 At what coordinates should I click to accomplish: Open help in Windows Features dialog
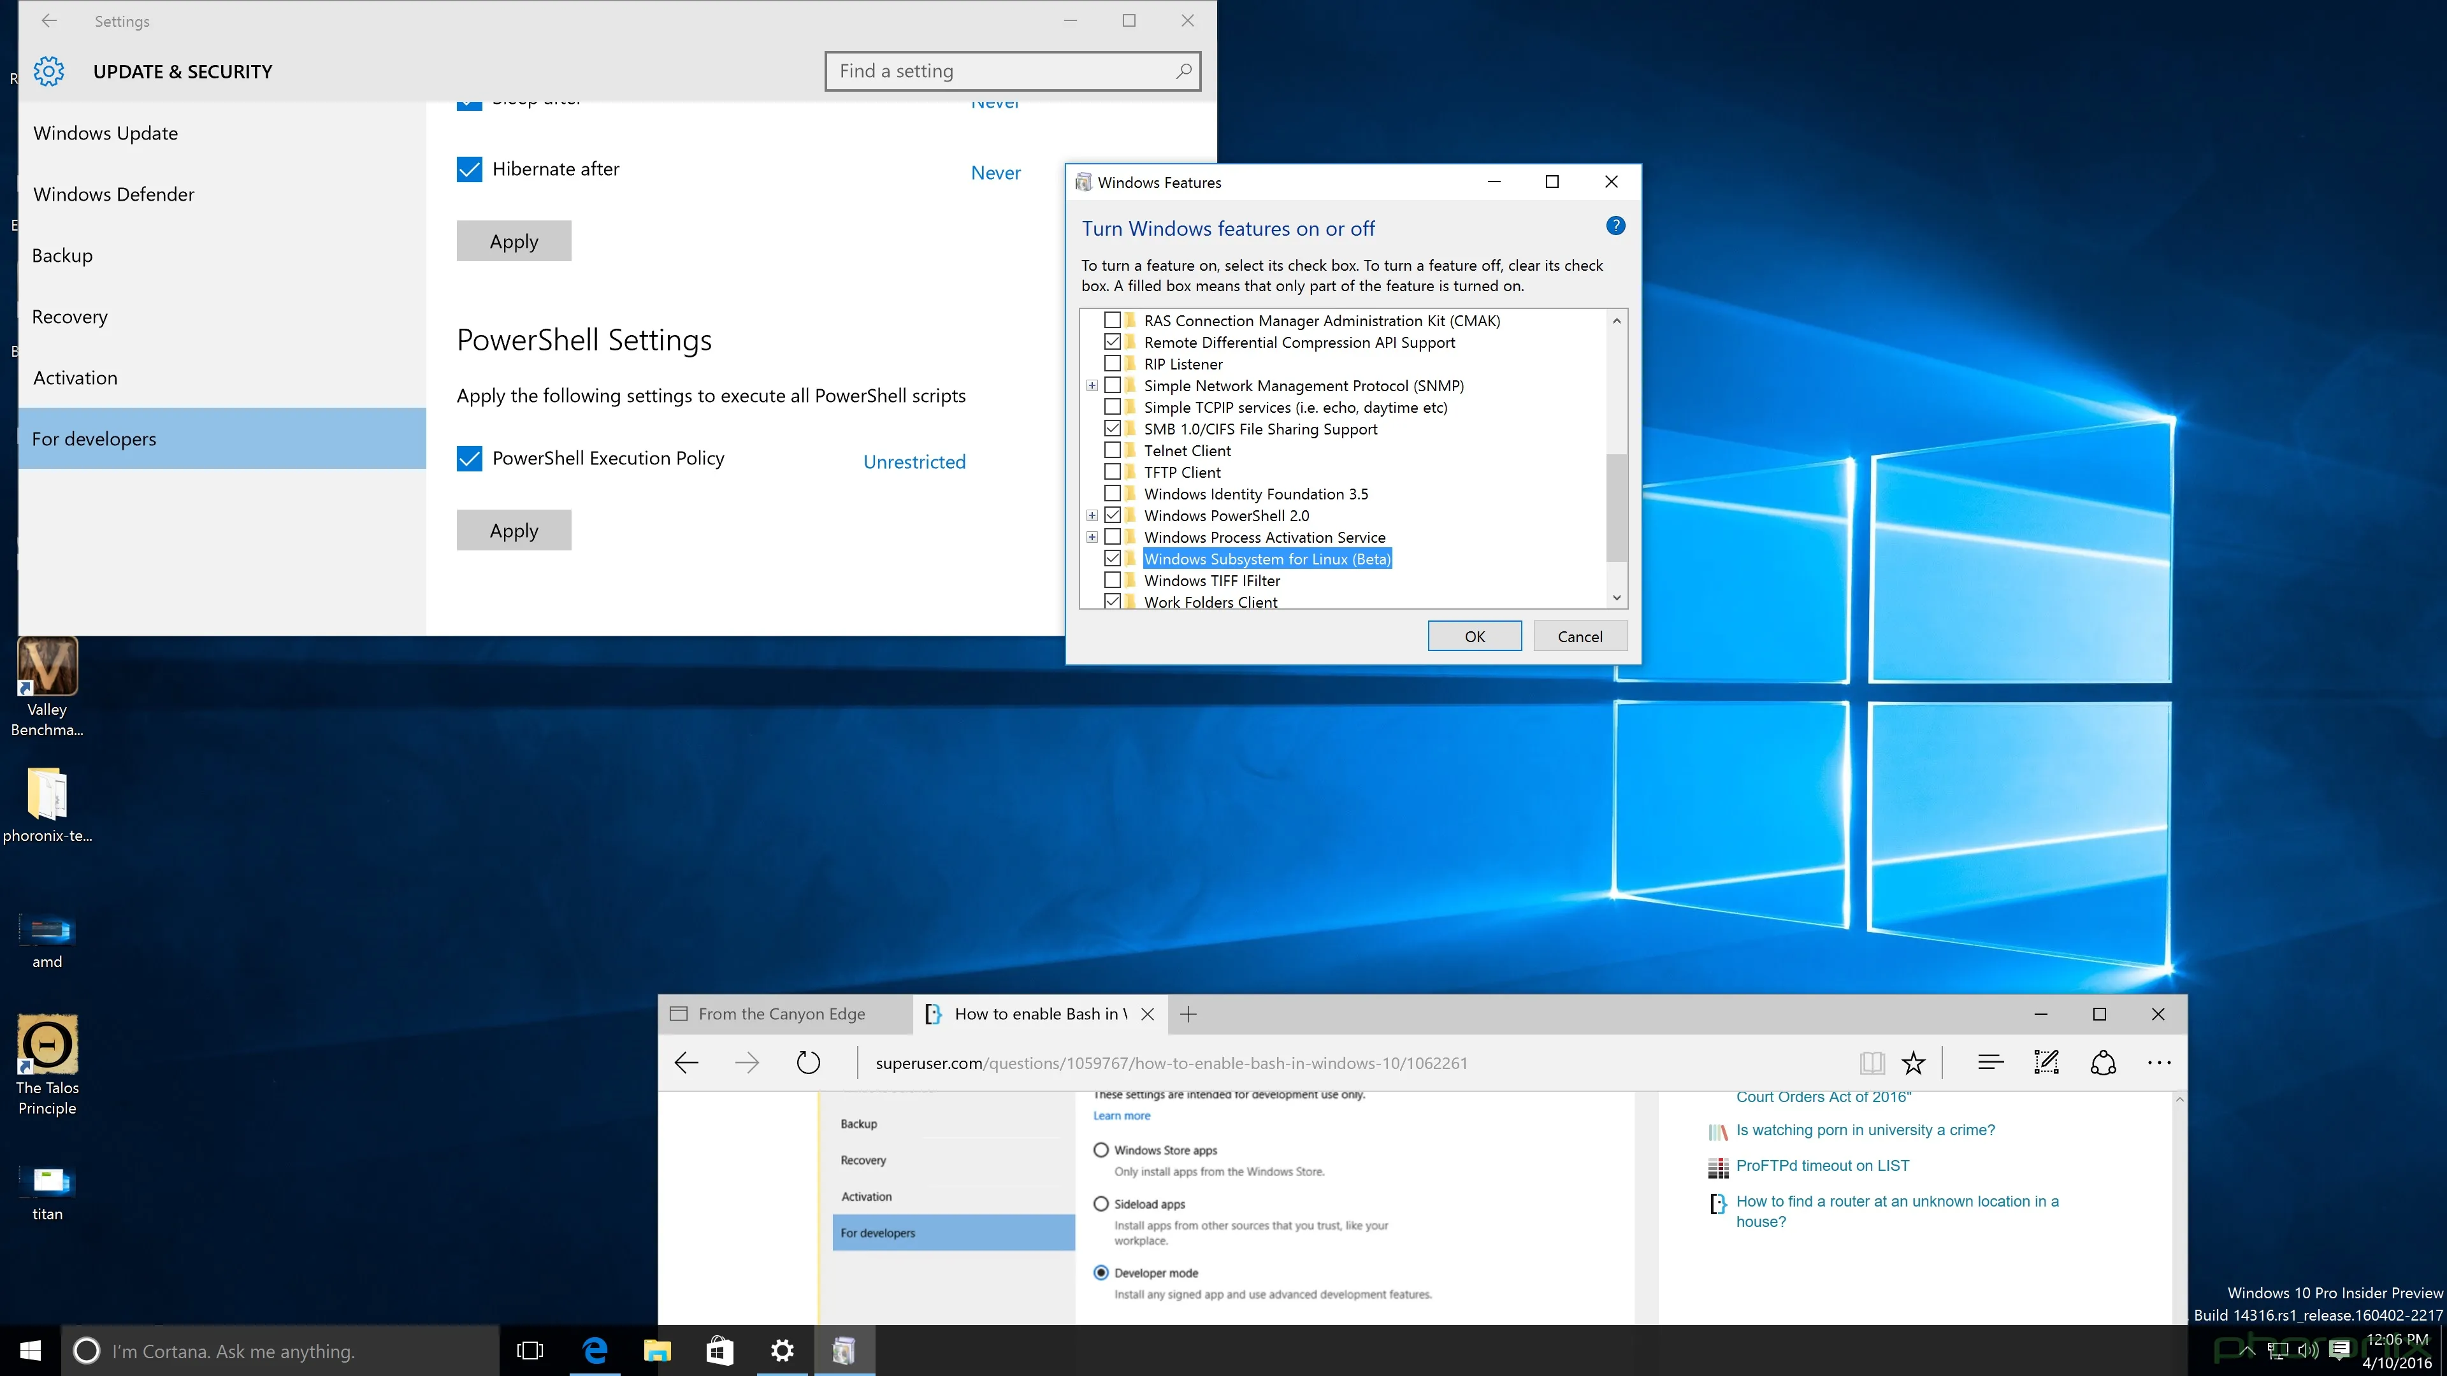coord(1615,225)
